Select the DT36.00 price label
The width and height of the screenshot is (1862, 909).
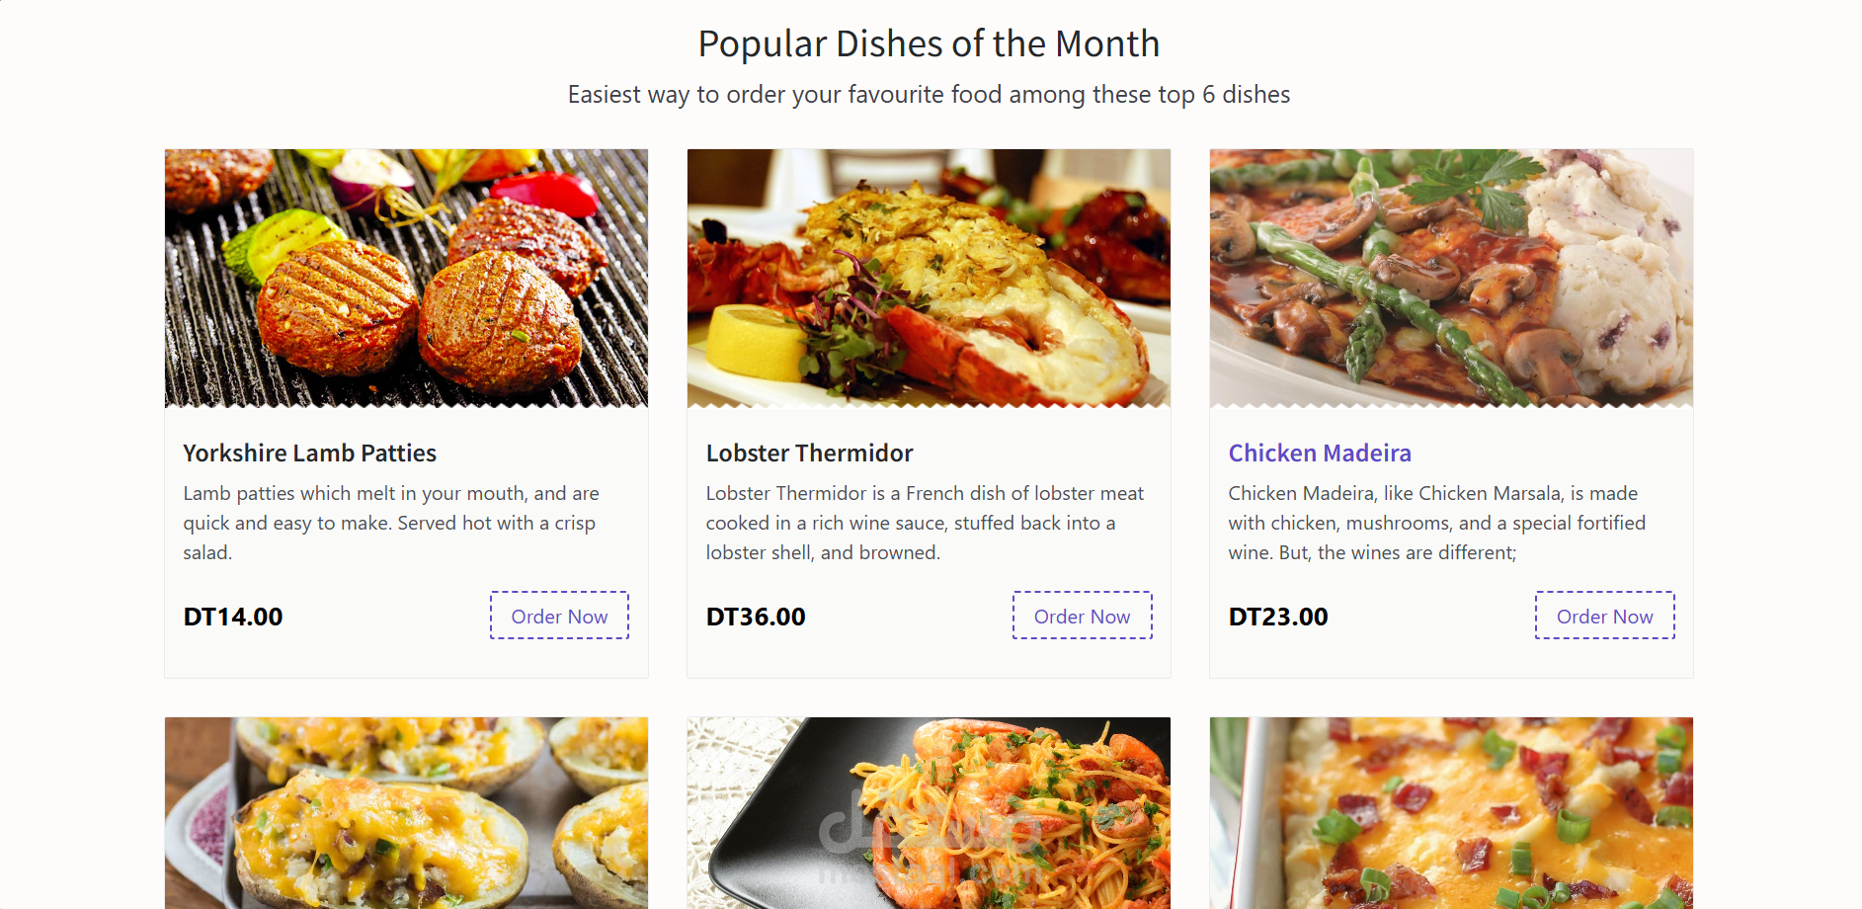pyautogui.click(x=756, y=617)
